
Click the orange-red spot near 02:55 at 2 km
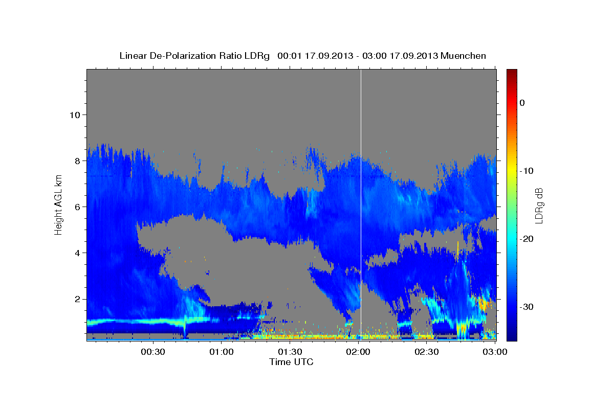pos(483,304)
